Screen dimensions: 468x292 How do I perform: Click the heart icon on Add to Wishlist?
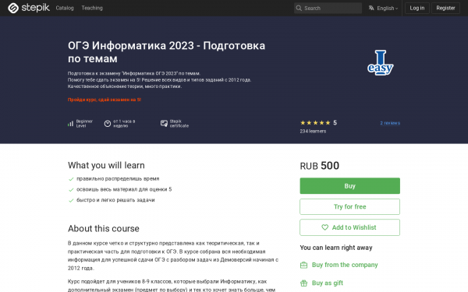324,227
